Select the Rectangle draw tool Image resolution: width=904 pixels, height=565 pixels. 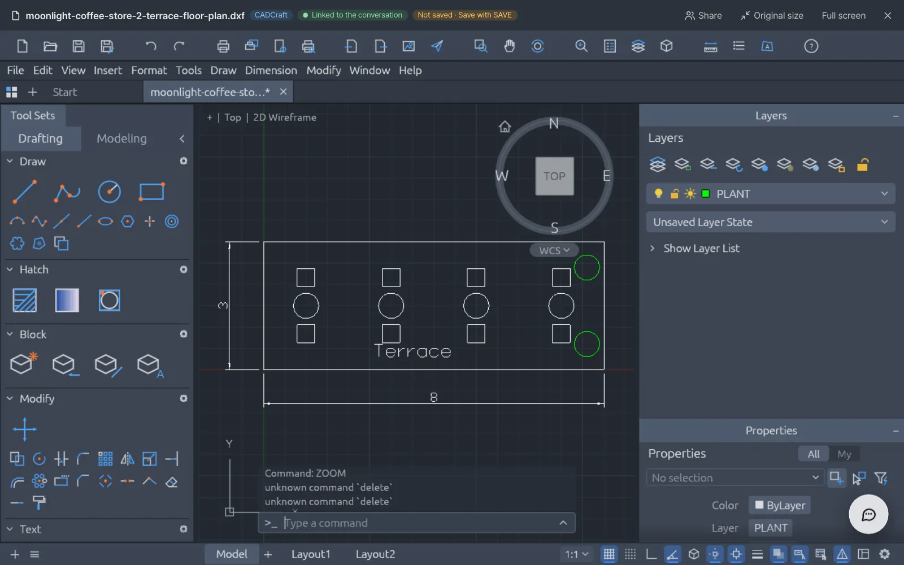[151, 192]
